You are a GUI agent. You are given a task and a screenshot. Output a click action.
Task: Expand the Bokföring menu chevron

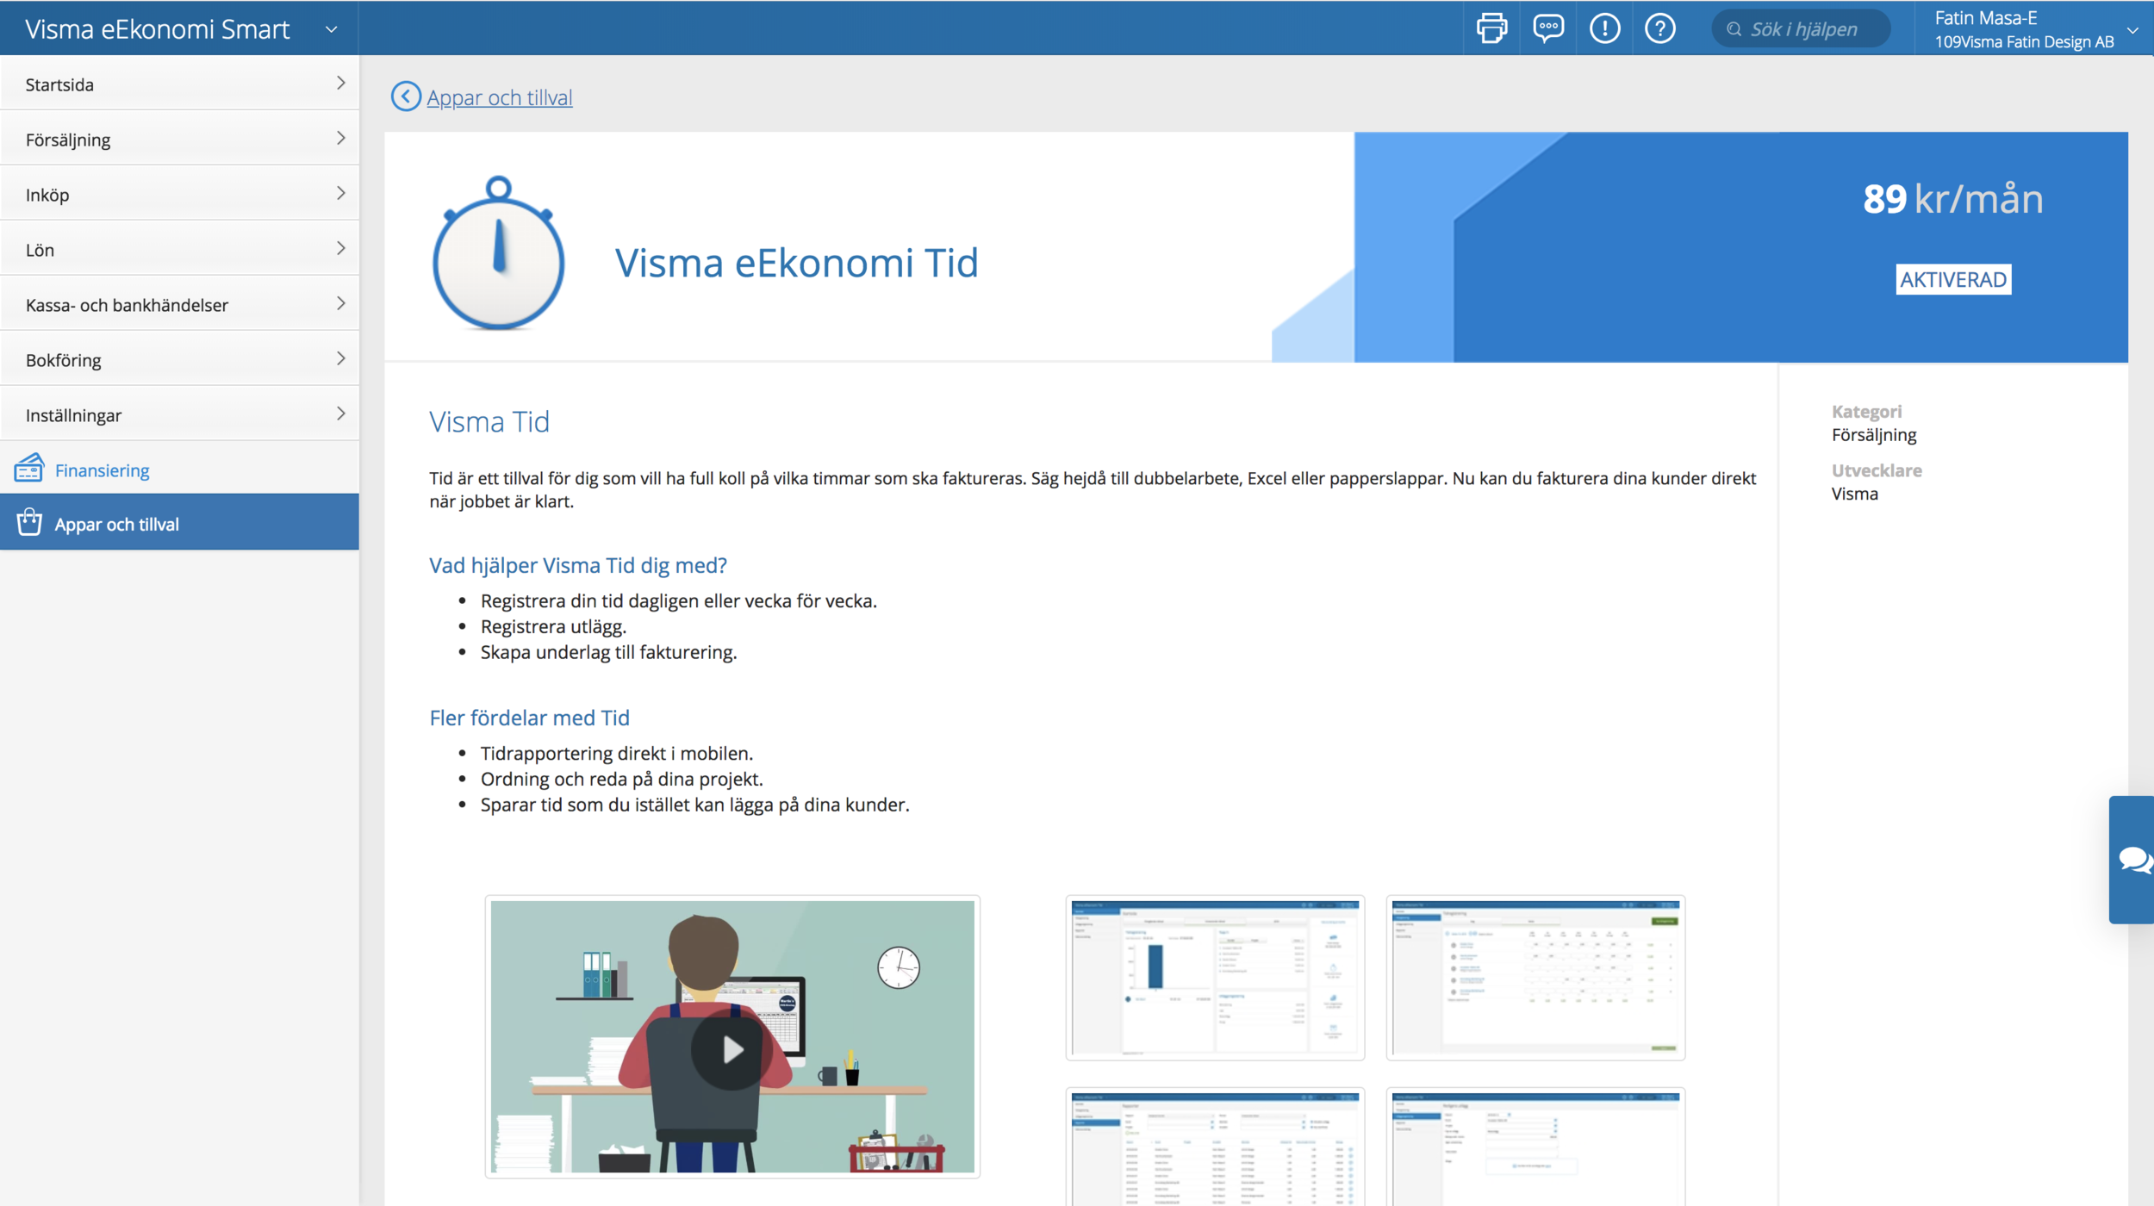(x=340, y=359)
